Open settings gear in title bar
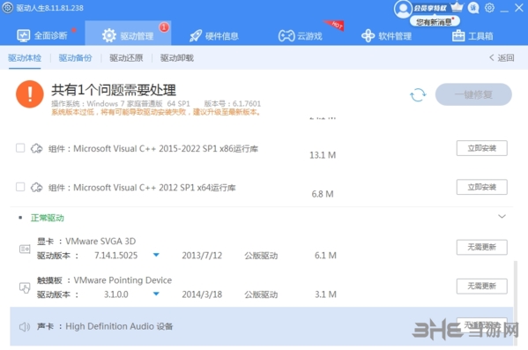Screen dimensions: 528x350 pyautogui.click(x=489, y=7)
